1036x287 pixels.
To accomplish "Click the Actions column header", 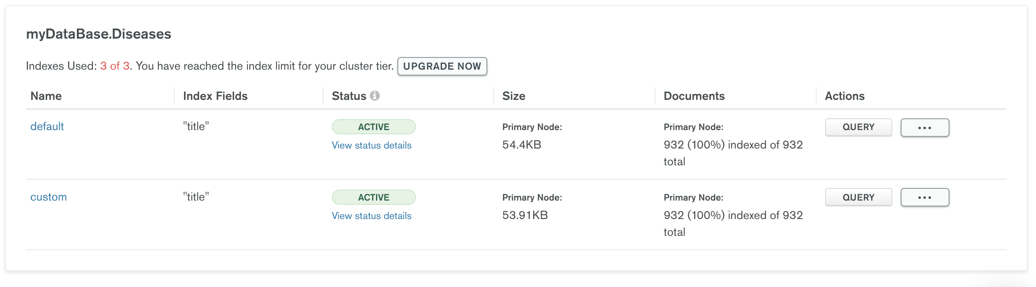I will point(844,96).
